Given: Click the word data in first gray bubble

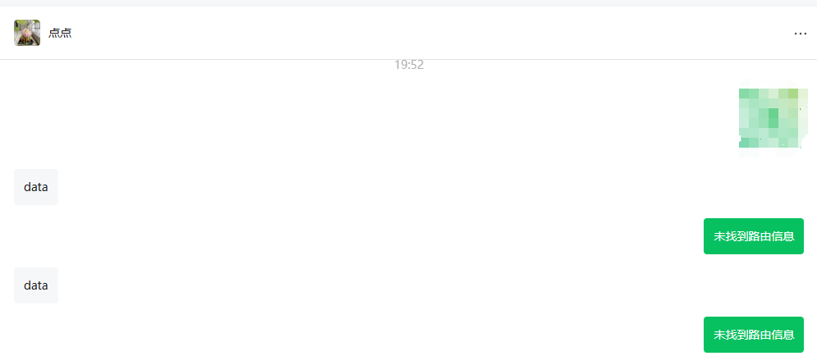Looking at the screenshot, I should (x=36, y=187).
